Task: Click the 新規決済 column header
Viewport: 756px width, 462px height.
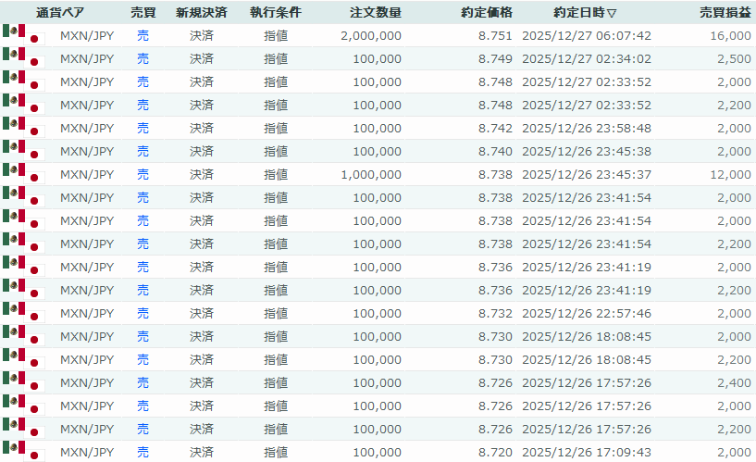Action: 201,13
